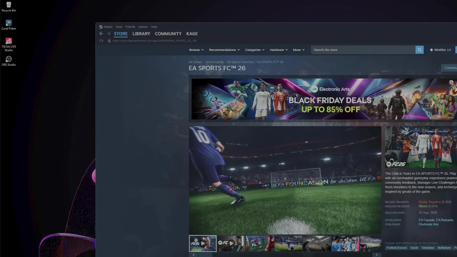The image size is (457, 257).
Task: Click the FC26 header capsule image
Action: coord(421,147)
